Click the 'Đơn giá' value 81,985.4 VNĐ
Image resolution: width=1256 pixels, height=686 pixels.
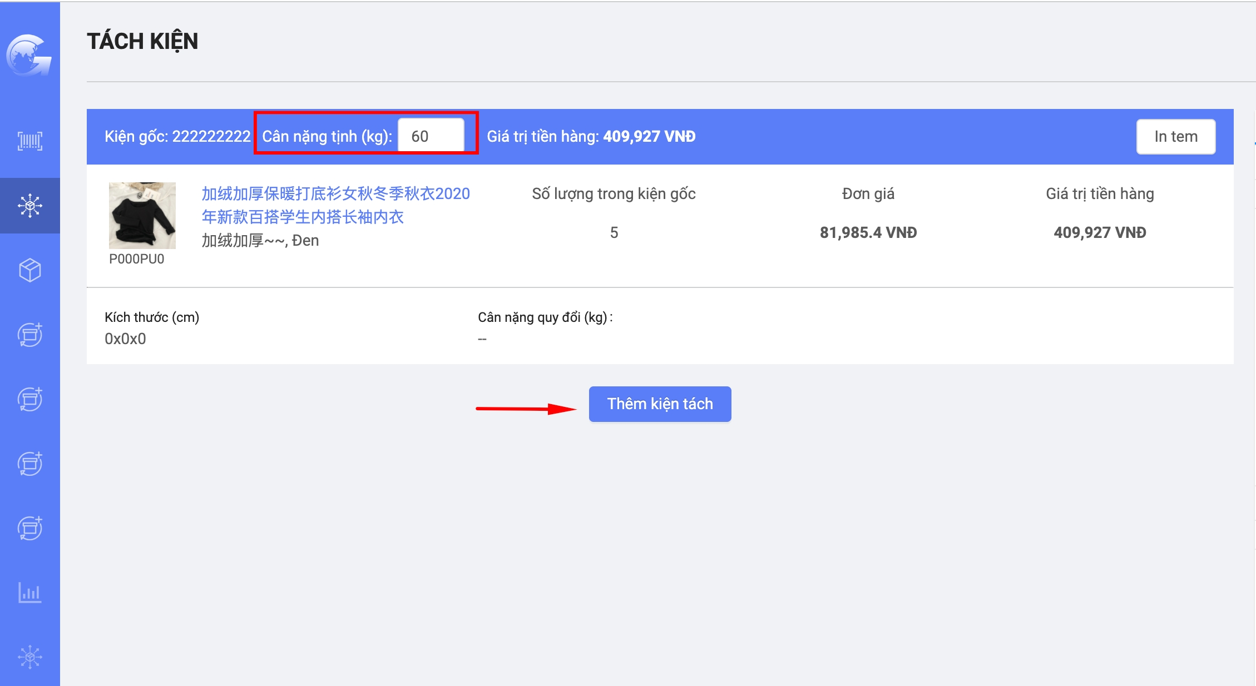point(868,232)
